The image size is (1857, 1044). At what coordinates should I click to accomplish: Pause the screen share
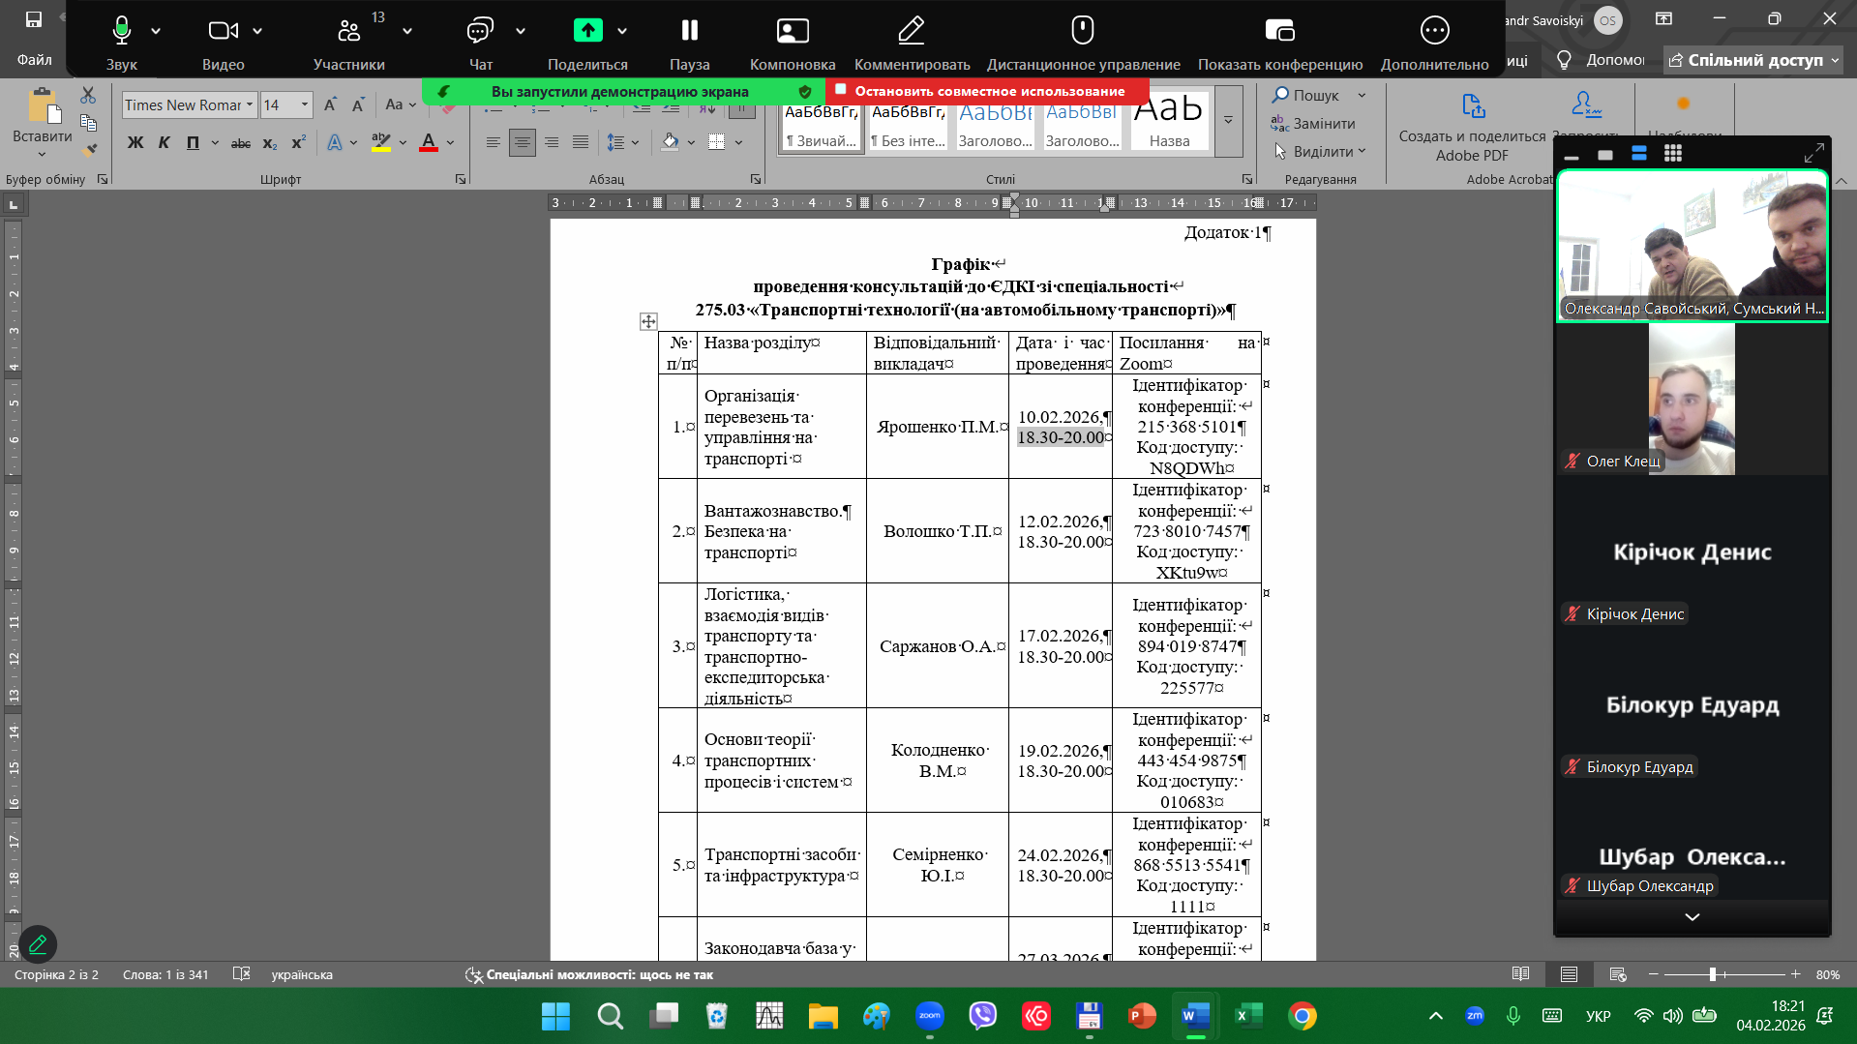[x=689, y=43]
